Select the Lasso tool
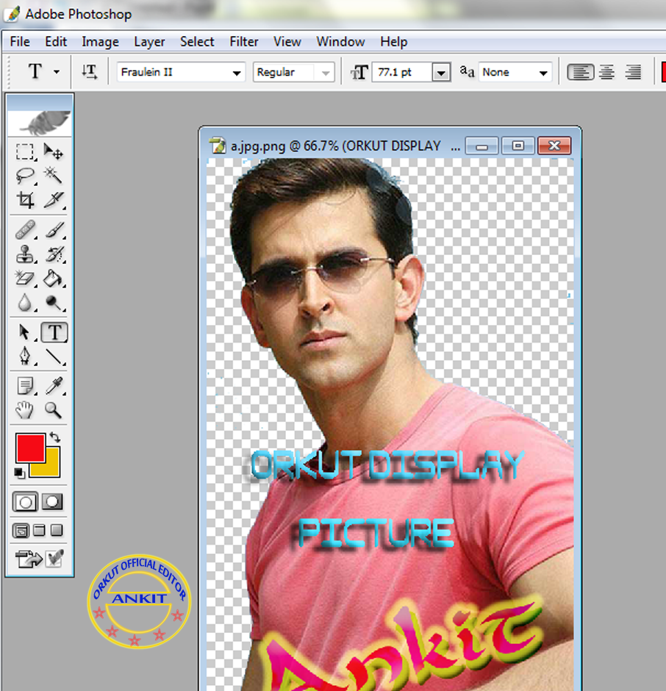The image size is (666, 691). 24,175
